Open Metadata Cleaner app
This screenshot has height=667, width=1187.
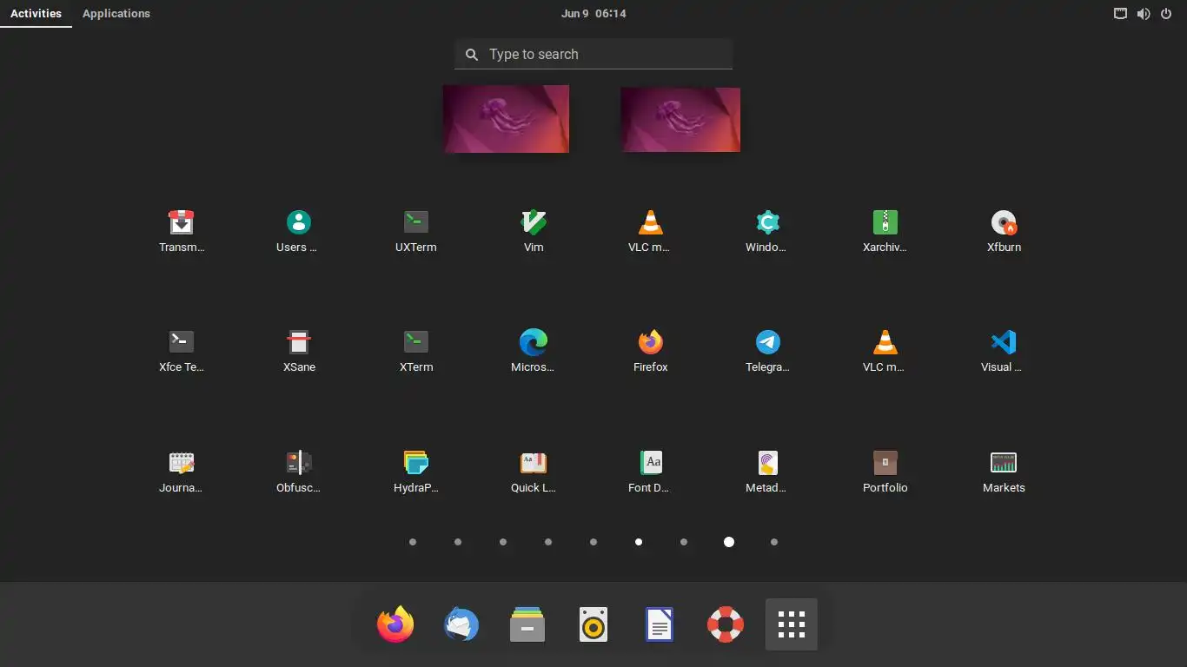pyautogui.click(x=767, y=471)
